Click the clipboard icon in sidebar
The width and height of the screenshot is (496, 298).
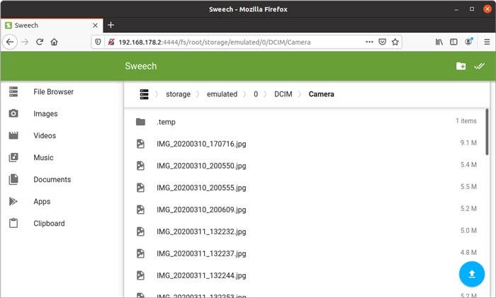click(x=13, y=223)
